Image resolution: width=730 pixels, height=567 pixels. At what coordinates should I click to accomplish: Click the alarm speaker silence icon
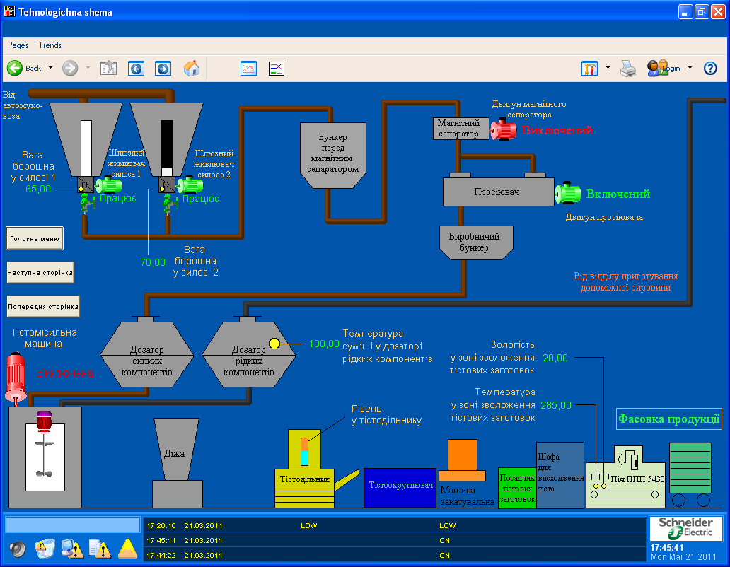click(18, 549)
